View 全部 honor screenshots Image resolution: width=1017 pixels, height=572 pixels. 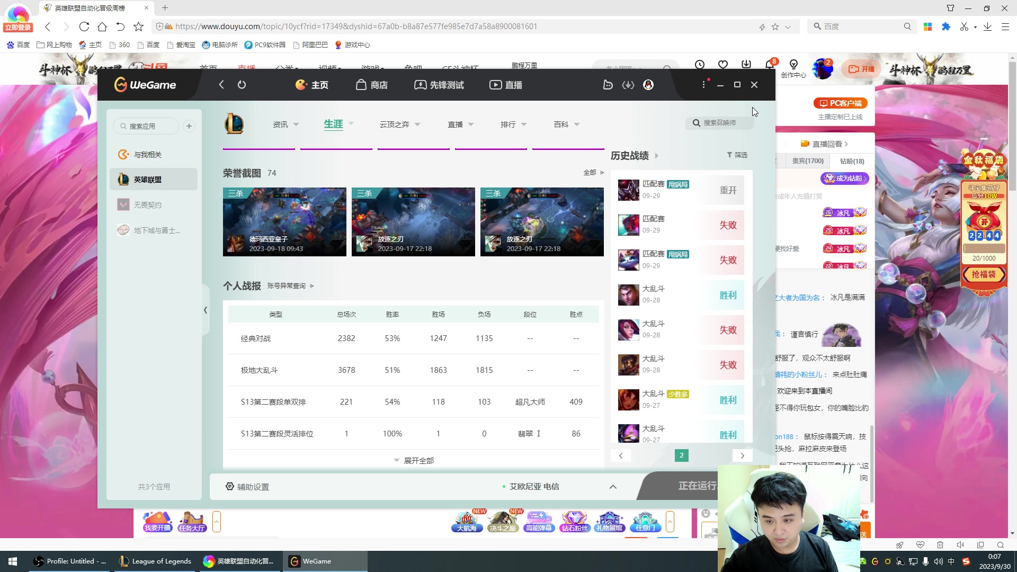[x=593, y=173]
